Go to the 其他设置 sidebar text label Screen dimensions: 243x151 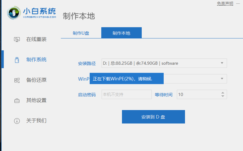click(x=36, y=100)
